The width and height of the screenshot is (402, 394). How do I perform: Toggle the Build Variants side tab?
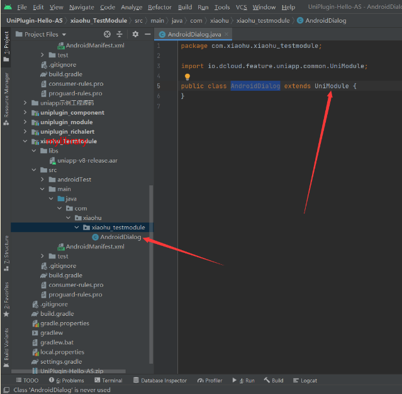coord(6,347)
